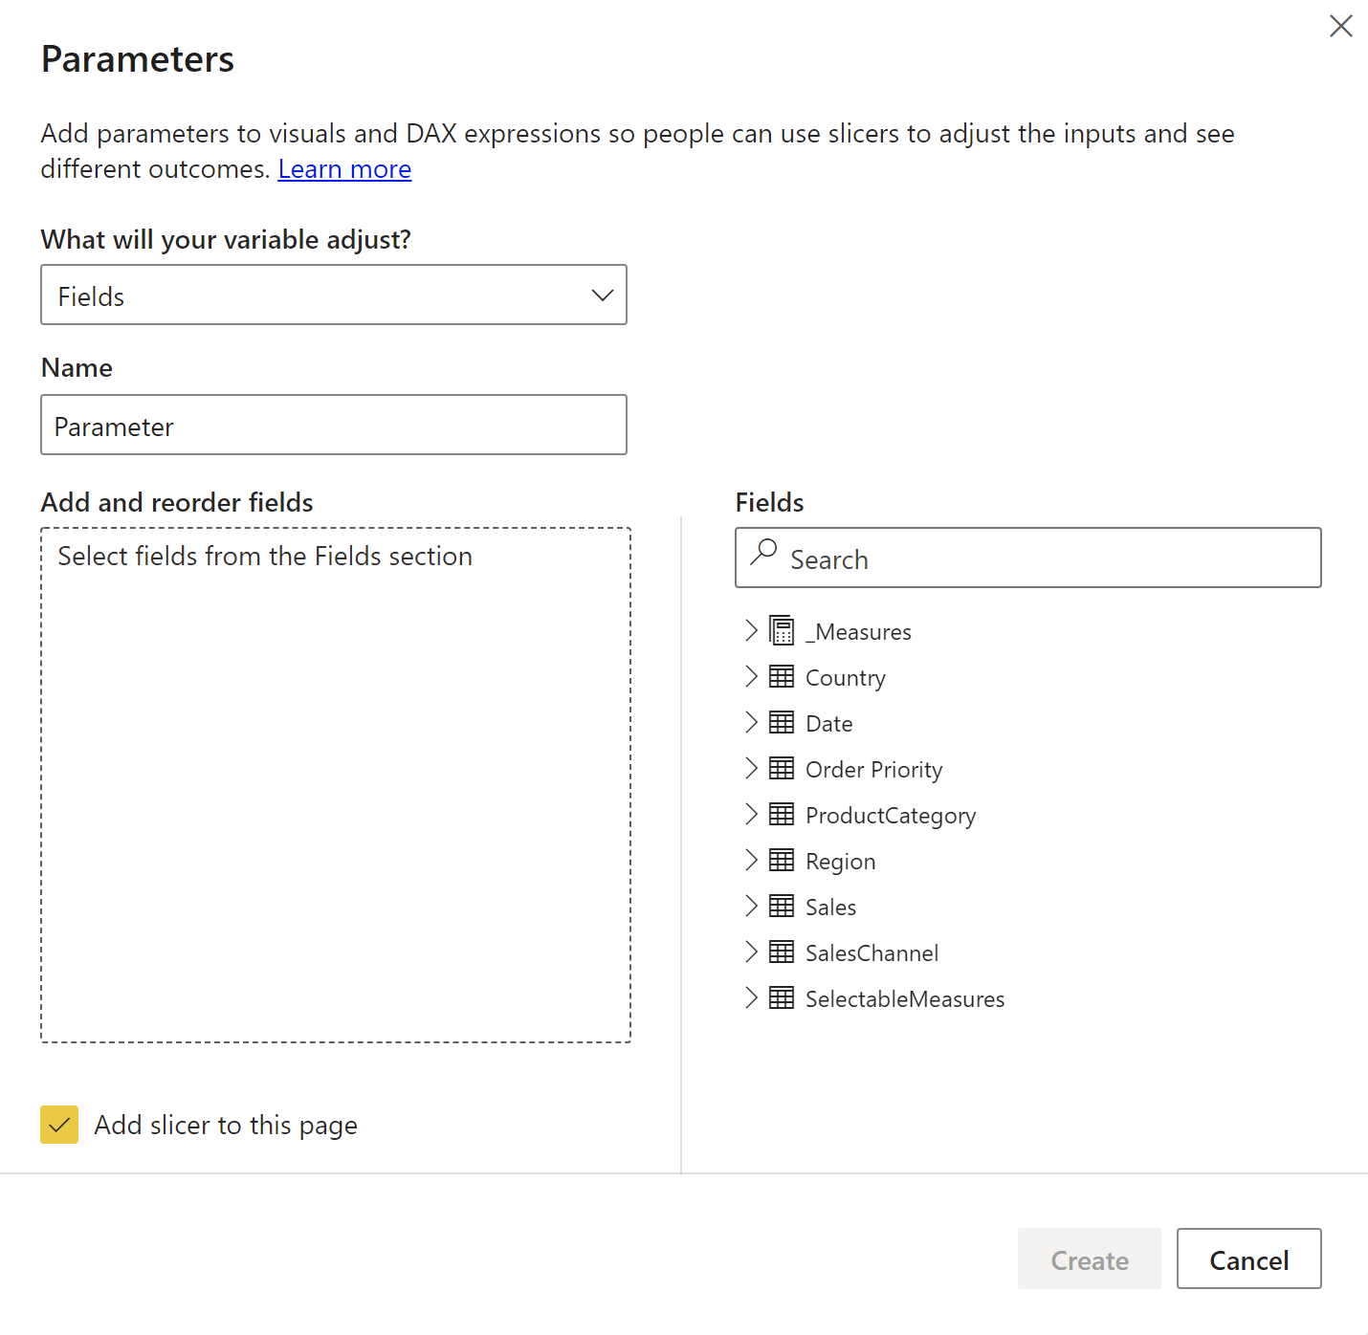The image size is (1368, 1335).
Task: Click the SalesChannel table icon
Action: tap(782, 952)
